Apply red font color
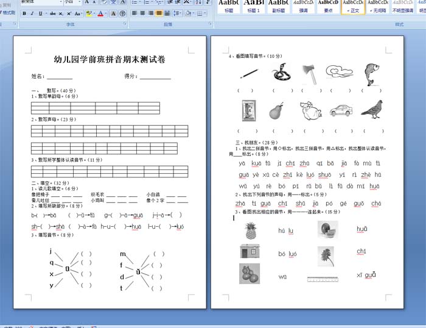 pos(100,13)
